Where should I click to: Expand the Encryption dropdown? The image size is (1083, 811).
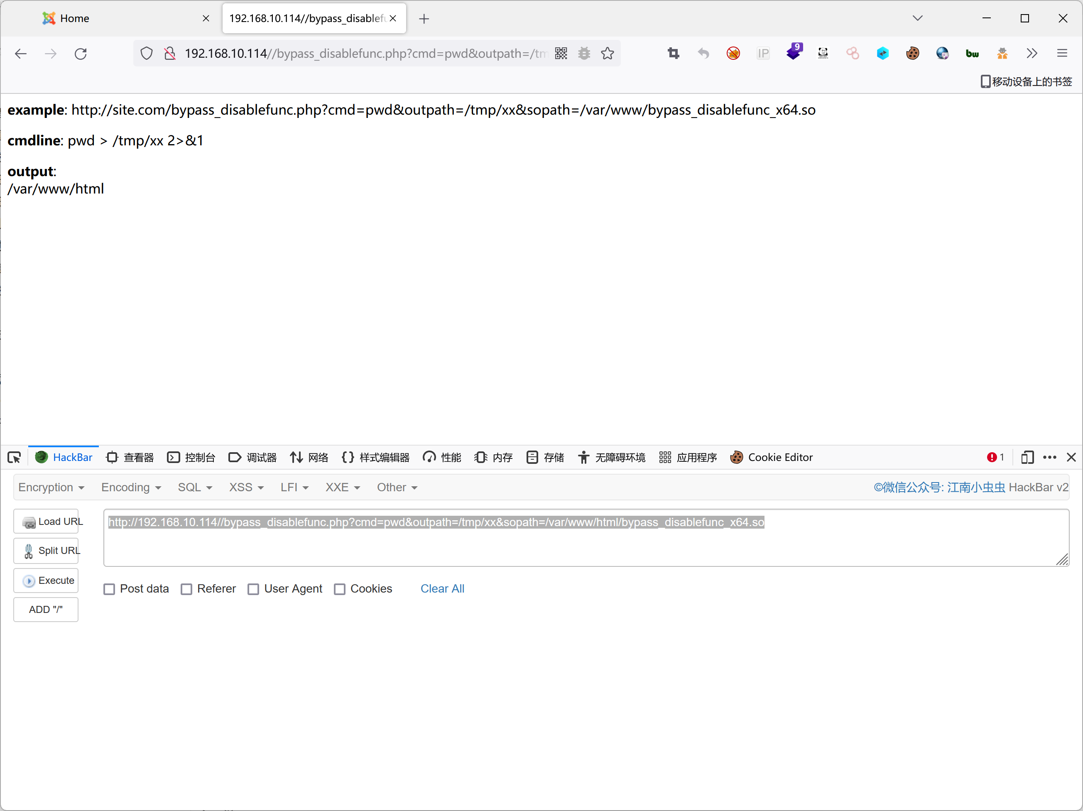point(51,487)
